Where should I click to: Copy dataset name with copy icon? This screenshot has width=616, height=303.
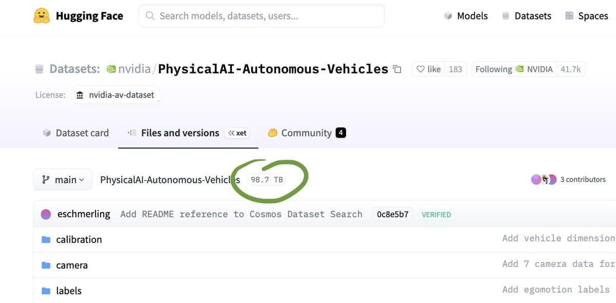click(x=397, y=69)
